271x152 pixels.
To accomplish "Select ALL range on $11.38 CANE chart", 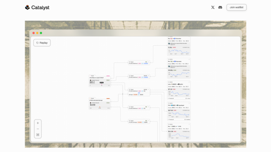I will 189,132.
